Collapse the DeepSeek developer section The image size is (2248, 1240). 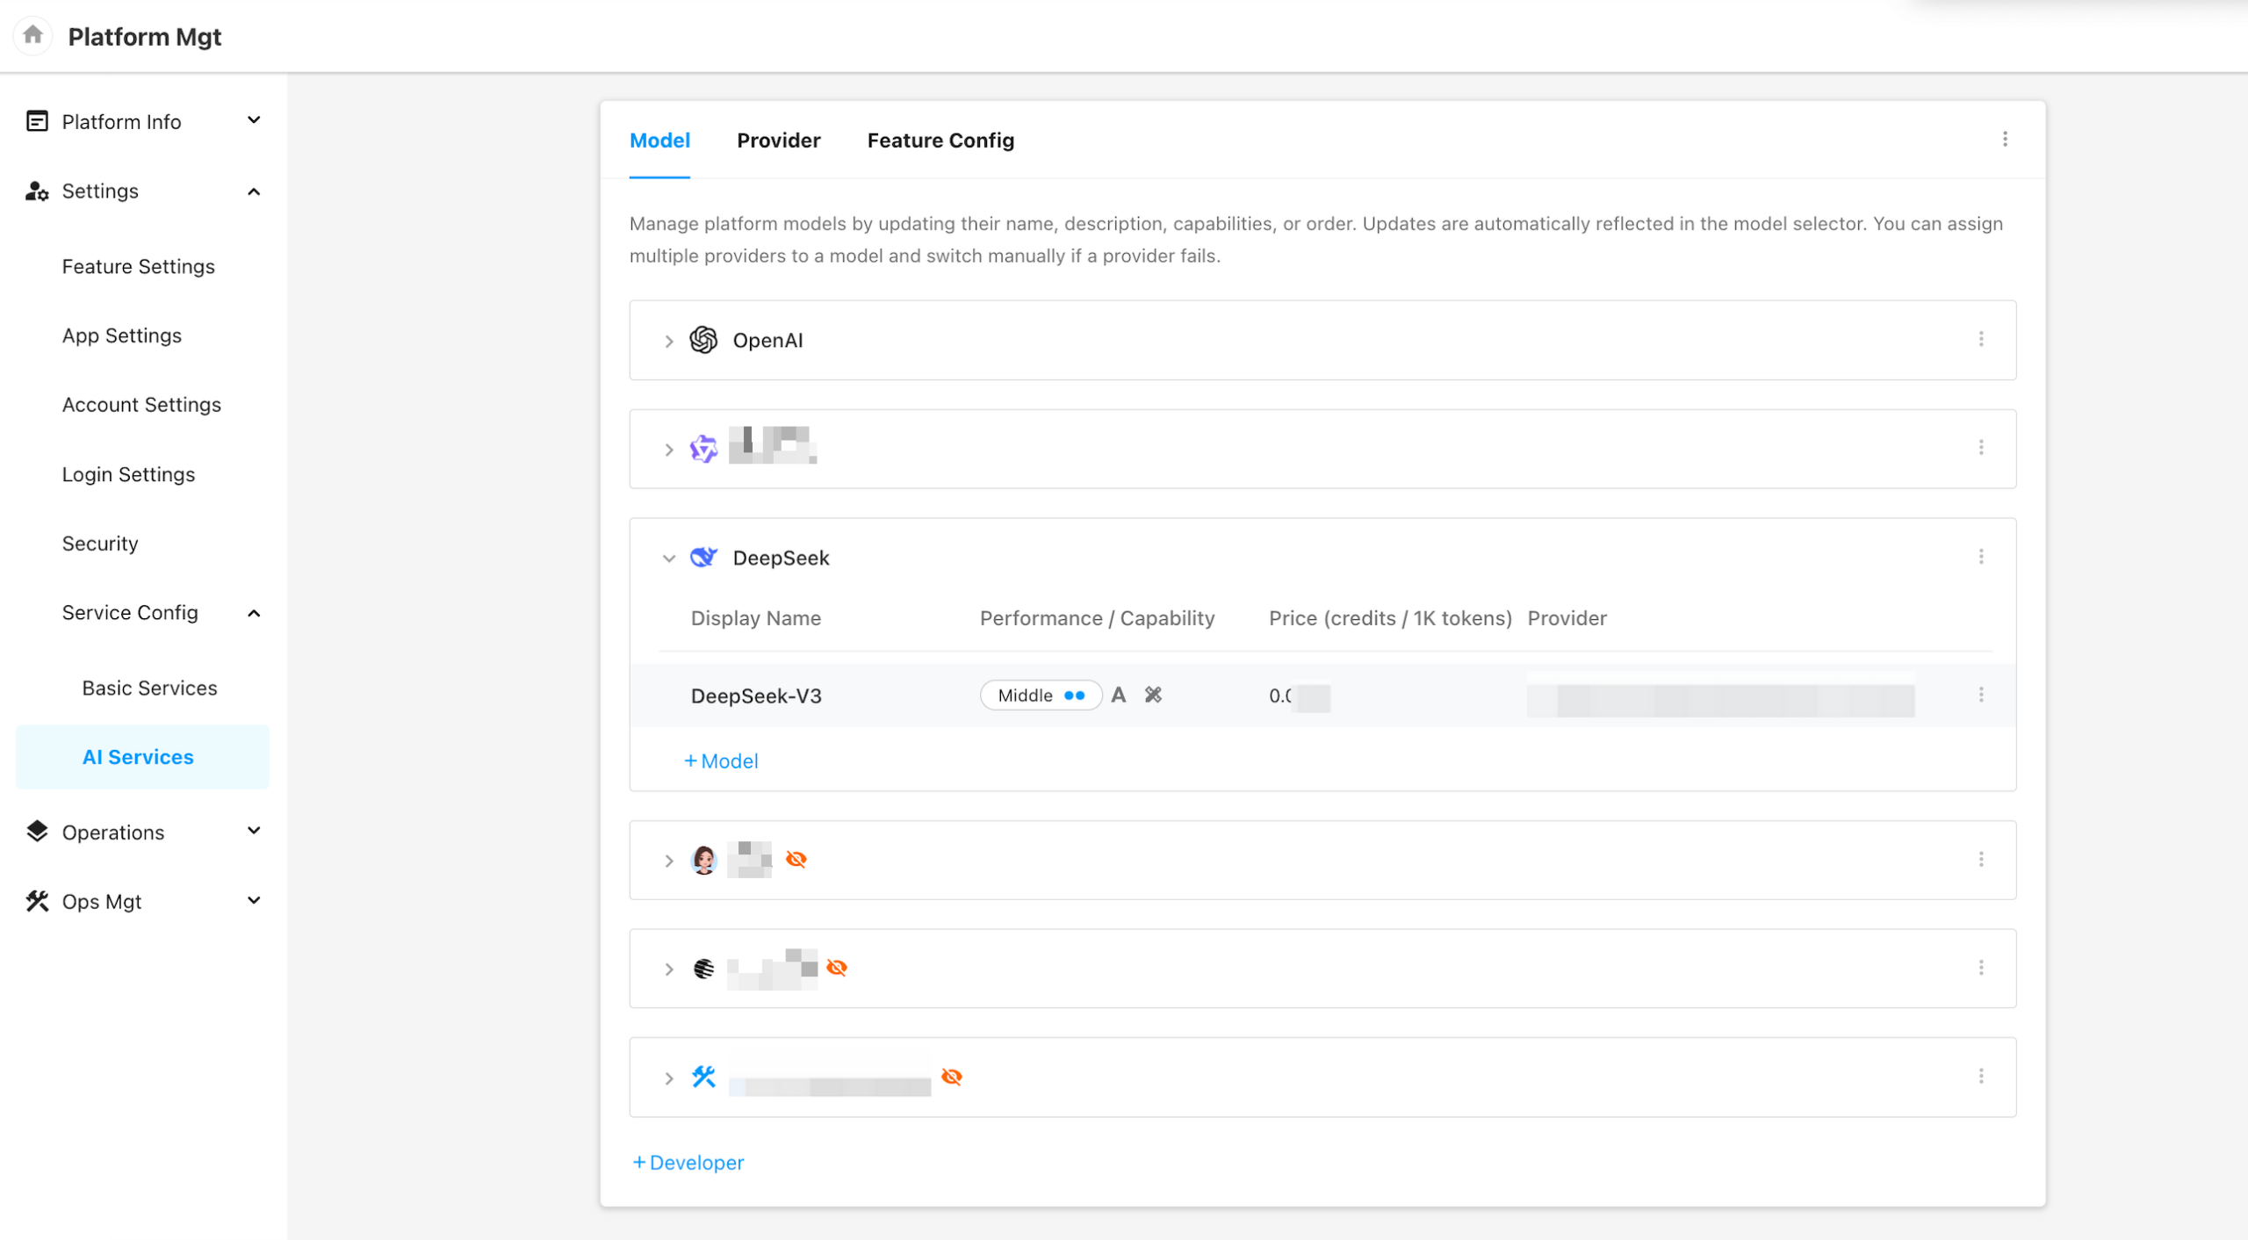coord(669,559)
